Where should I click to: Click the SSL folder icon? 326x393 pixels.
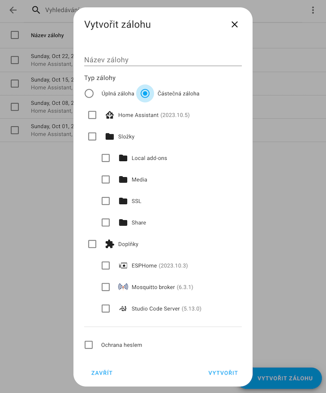point(123,201)
